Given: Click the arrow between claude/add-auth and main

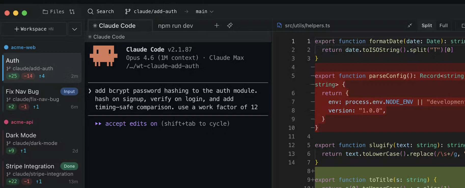Looking at the screenshot, I should pyautogui.click(x=186, y=11).
